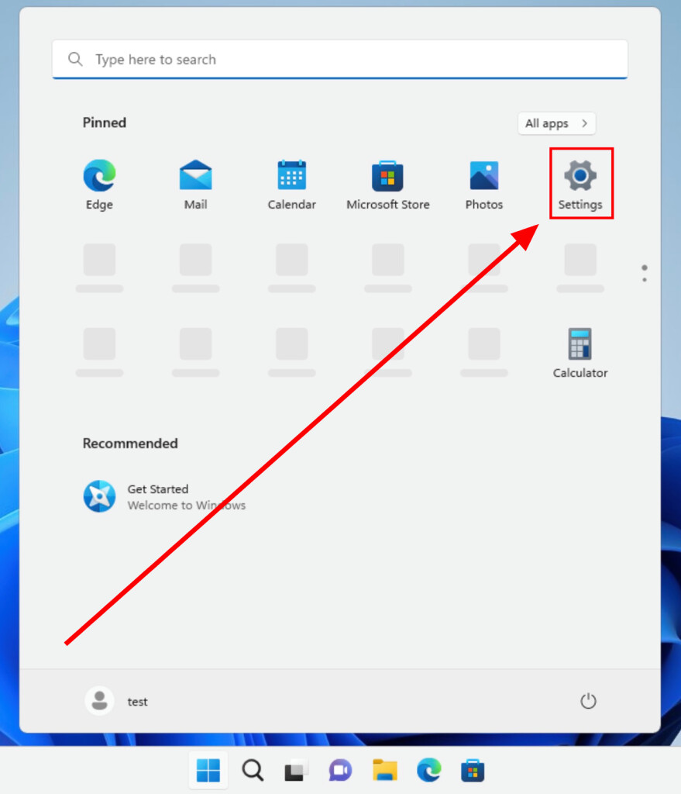
Task: Open Microsoft Store on the taskbar
Action: [x=473, y=770]
